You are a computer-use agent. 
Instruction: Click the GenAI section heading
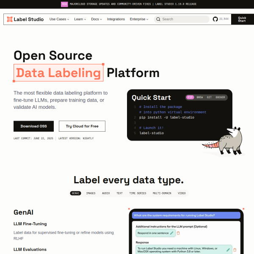[23, 213]
